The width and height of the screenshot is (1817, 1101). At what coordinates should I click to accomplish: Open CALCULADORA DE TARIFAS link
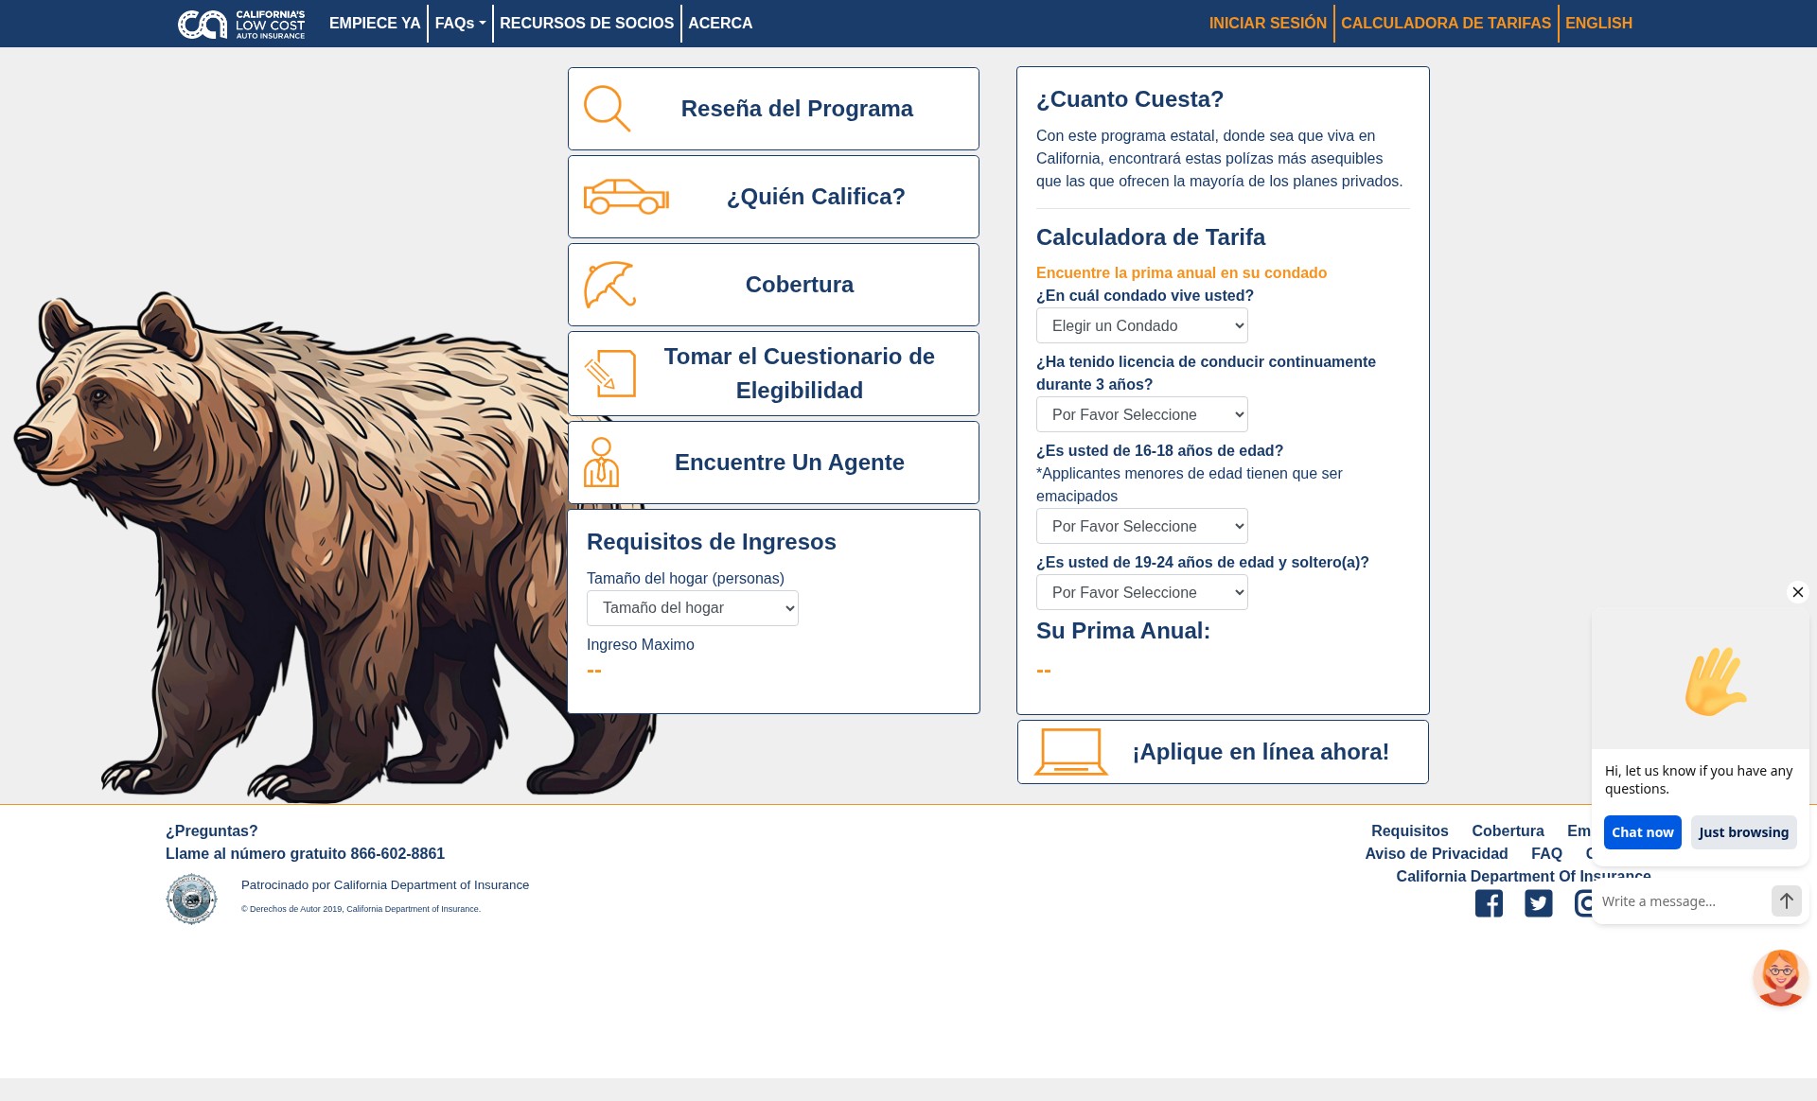[x=1446, y=24]
